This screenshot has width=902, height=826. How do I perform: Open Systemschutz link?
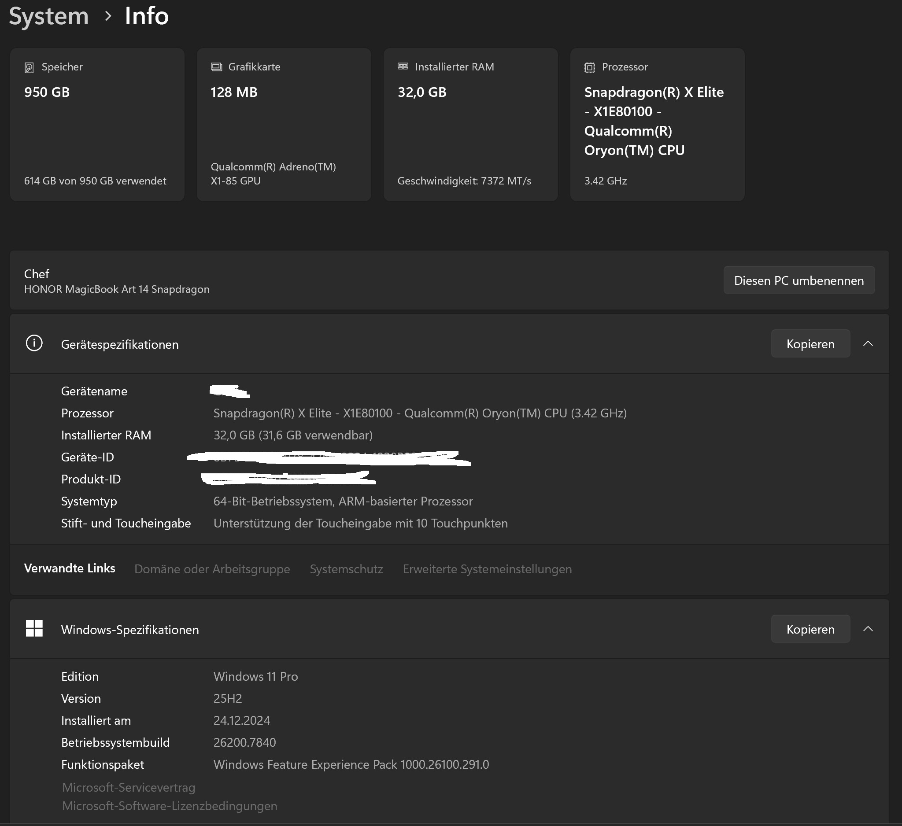click(346, 569)
